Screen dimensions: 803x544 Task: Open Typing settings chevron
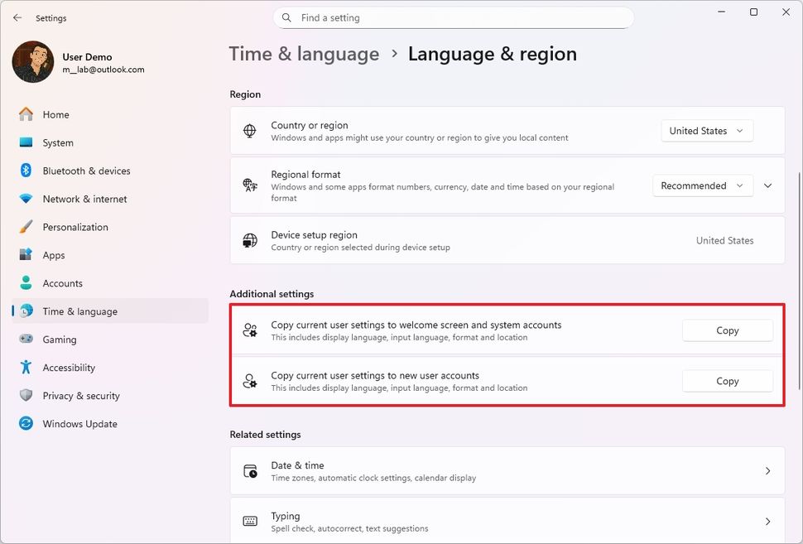[x=767, y=522]
